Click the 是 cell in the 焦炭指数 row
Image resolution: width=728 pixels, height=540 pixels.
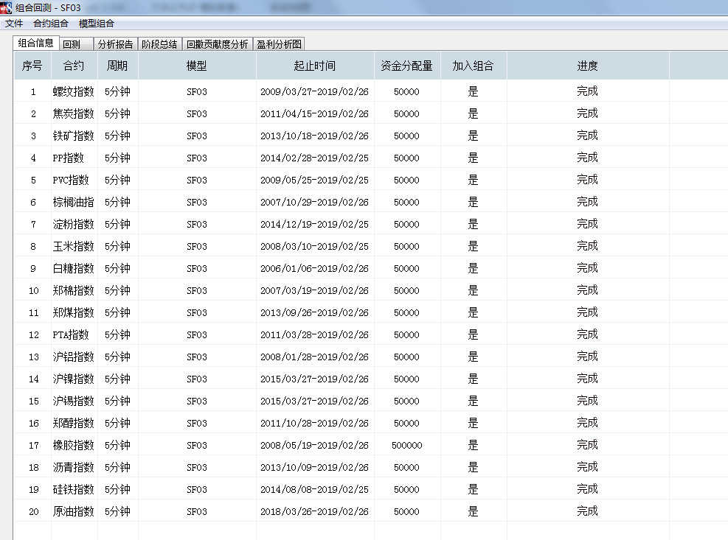[x=472, y=113]
